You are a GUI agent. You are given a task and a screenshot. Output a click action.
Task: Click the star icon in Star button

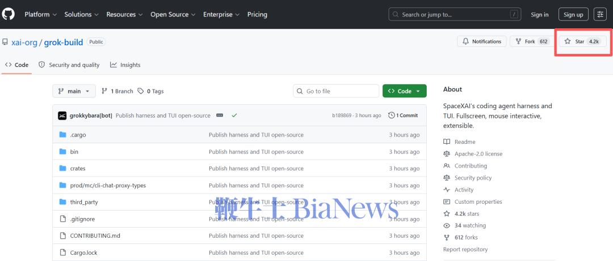[568, 41]
